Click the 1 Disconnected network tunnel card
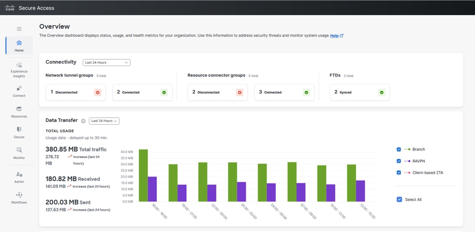This screenshot has width=475, height=232. 76,92
